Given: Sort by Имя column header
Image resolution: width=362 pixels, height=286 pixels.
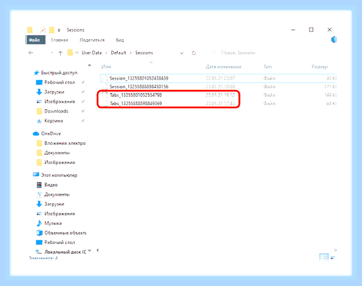Looking at the screenshot, I should (106, 67).
